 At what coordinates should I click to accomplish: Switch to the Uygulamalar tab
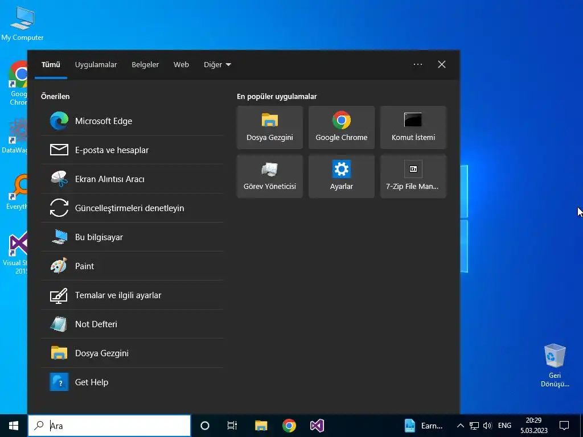(96, 65)
